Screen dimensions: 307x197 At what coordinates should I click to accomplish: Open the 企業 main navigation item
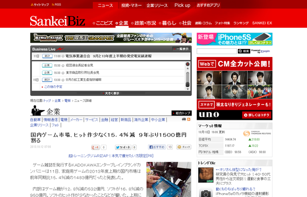122,23
